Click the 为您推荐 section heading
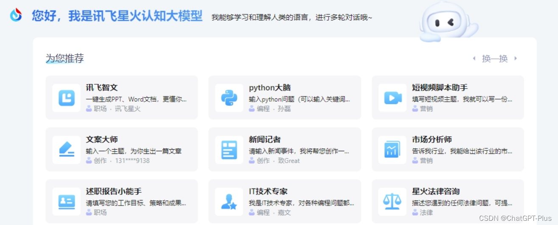Screen dimensions: 558x225 tap(65, 58)
